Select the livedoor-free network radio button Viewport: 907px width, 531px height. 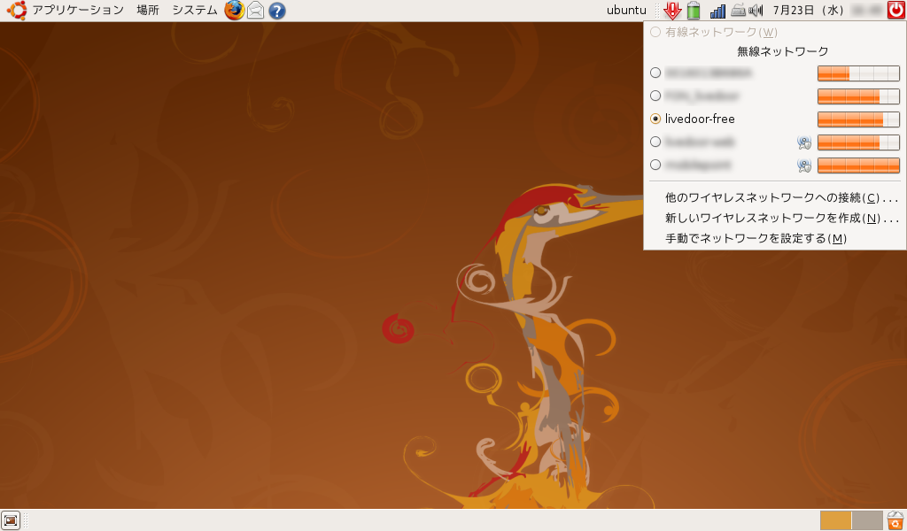655,119
